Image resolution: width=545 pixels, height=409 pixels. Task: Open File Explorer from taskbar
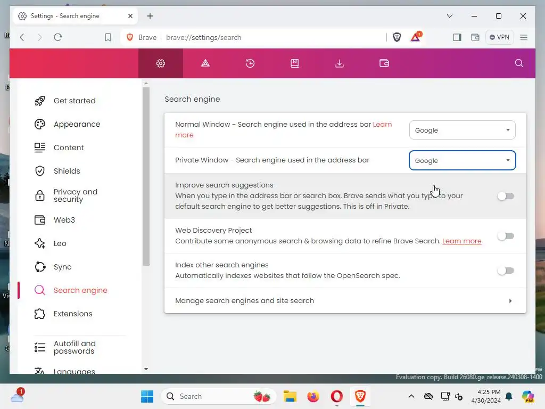pos(290,396)
